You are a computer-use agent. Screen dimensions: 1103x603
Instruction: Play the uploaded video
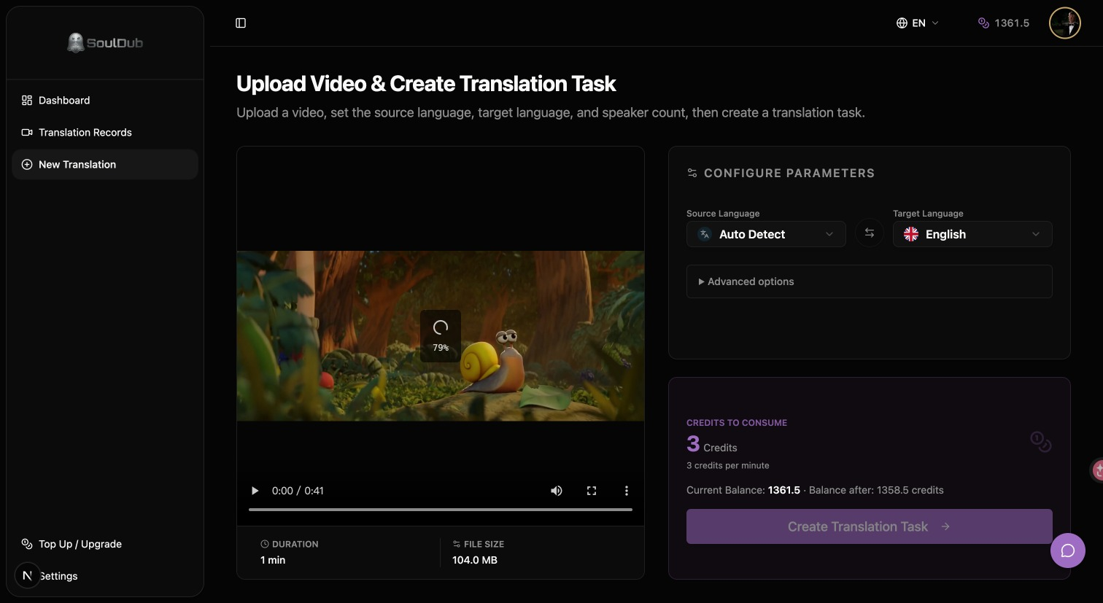255,491
